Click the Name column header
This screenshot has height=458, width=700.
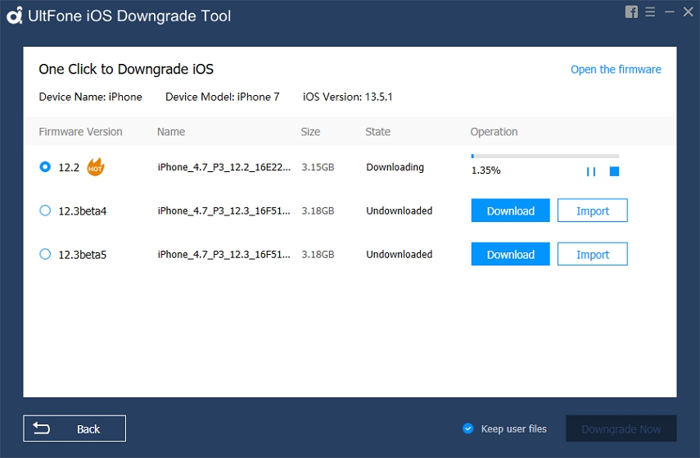171,132
